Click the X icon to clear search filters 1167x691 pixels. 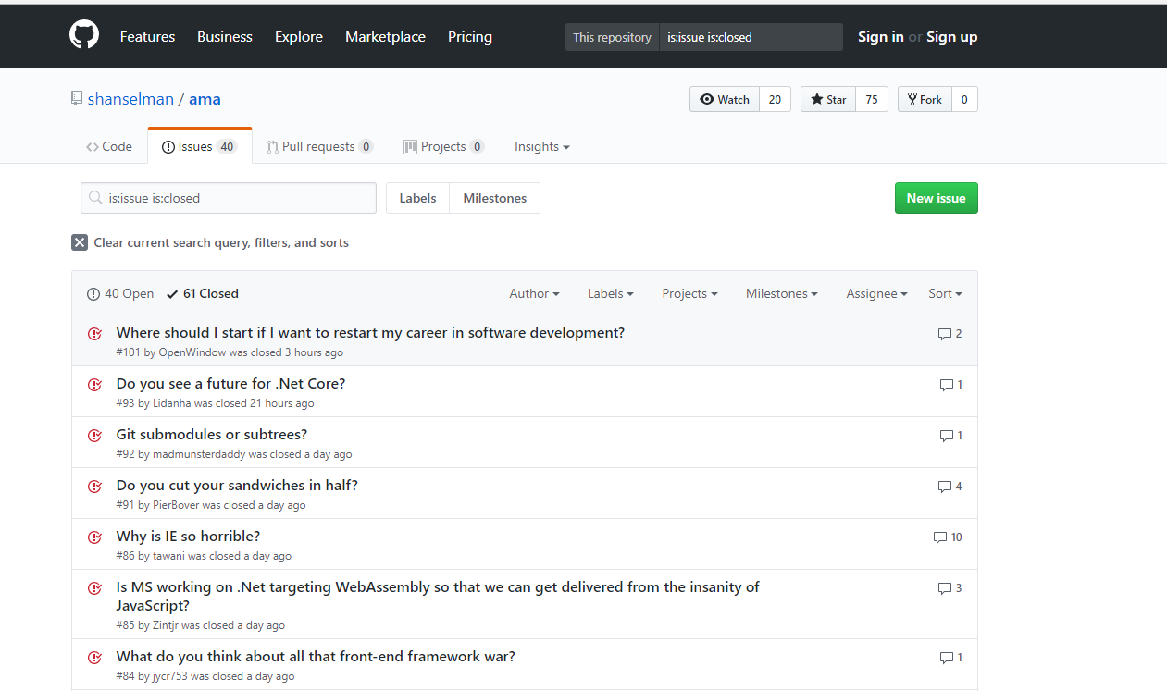click(x=80, y=242)
